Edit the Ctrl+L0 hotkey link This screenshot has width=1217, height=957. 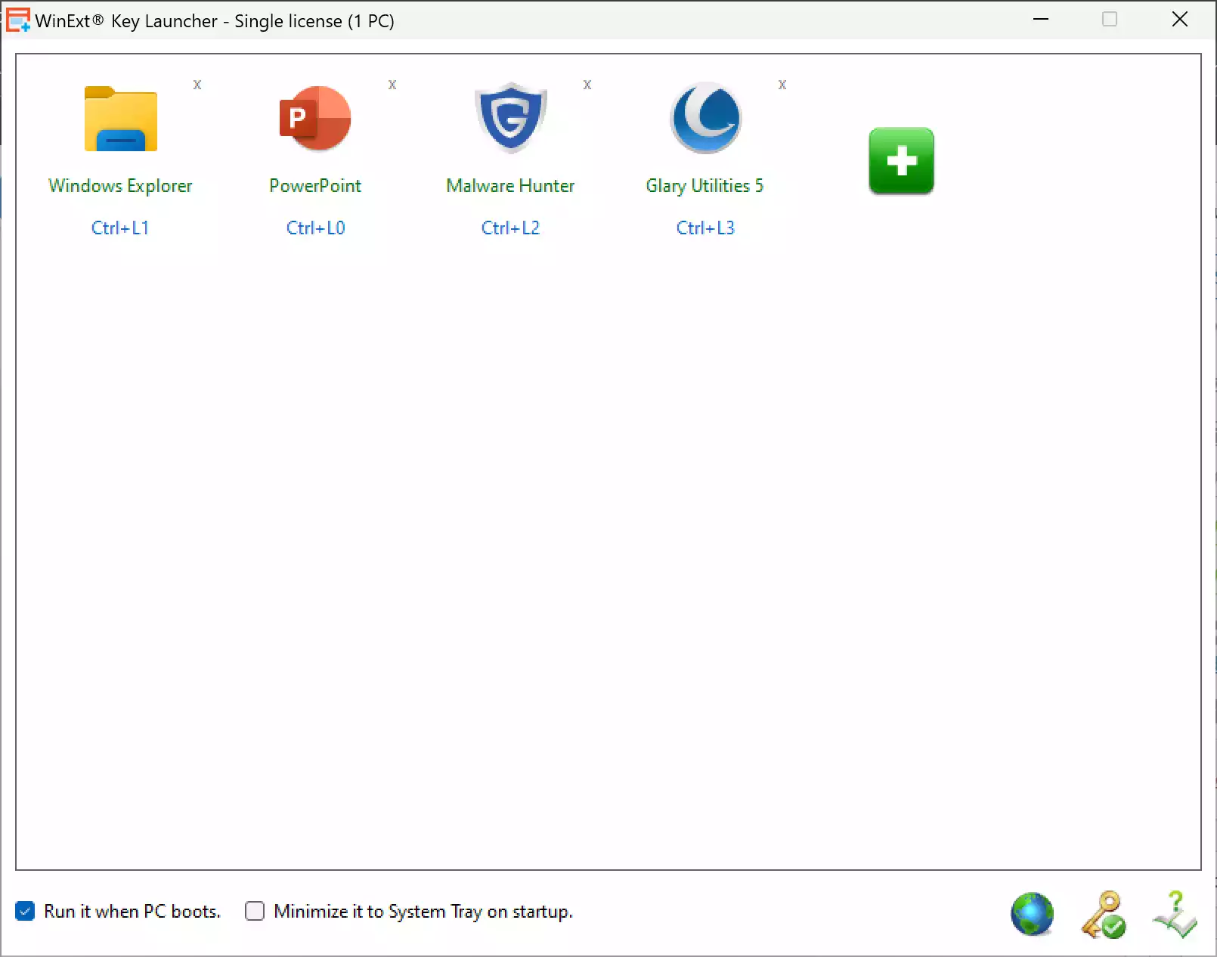[315, 228]
